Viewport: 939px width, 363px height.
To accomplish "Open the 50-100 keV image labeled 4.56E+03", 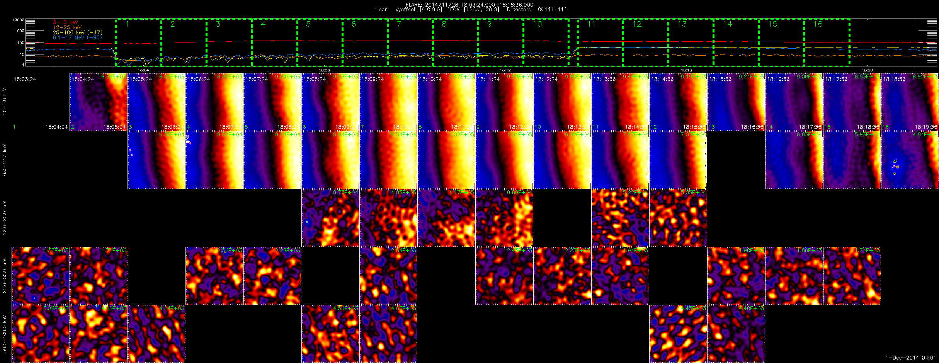I will click(330, 334).
